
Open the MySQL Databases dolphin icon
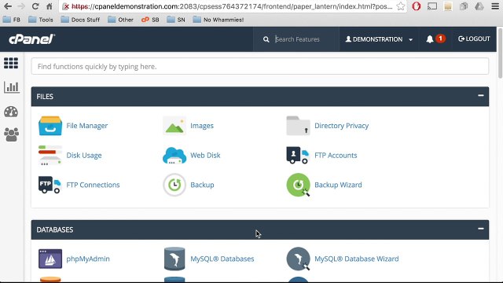coord(174,259)
